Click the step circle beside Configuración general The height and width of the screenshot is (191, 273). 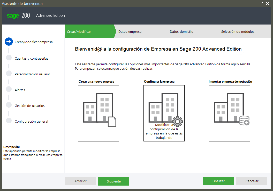click(x=9, y=121)
